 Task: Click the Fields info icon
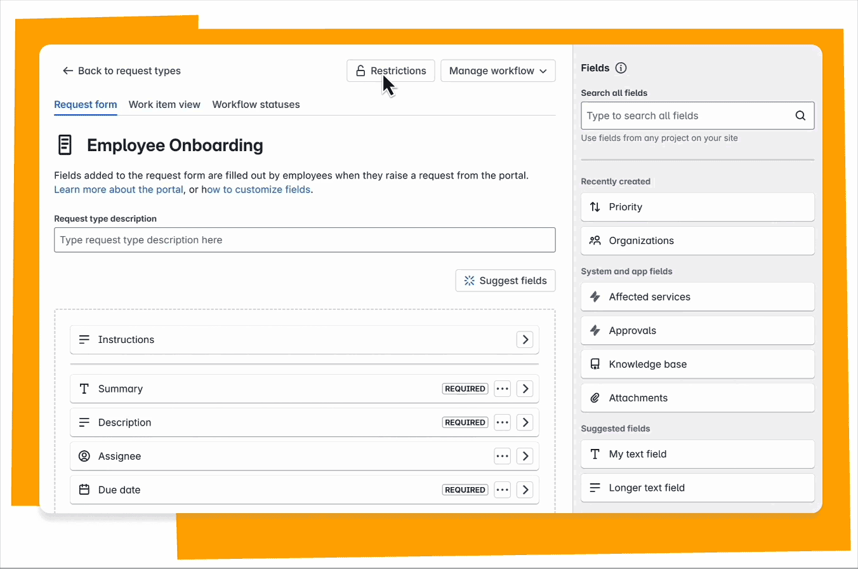(621, 68)
